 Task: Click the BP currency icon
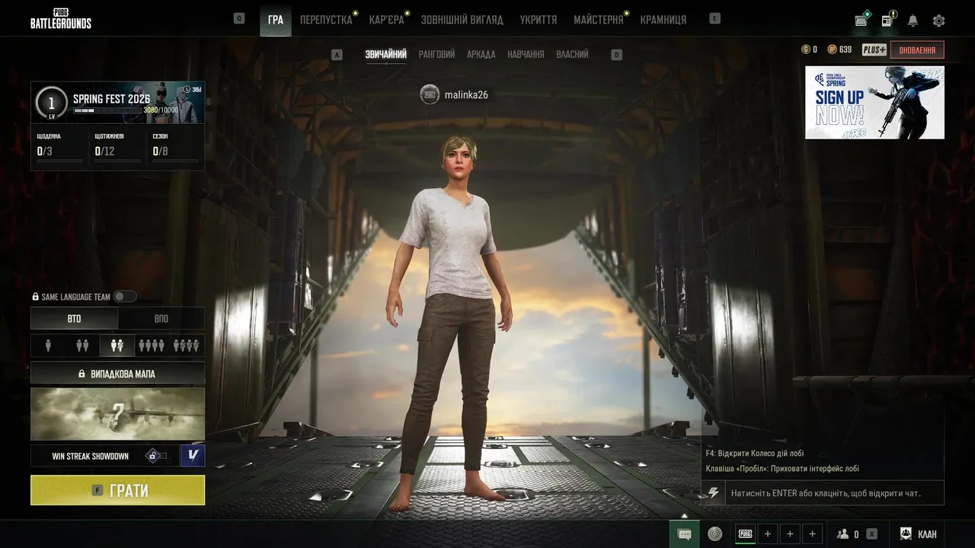(x=832, y=49)
